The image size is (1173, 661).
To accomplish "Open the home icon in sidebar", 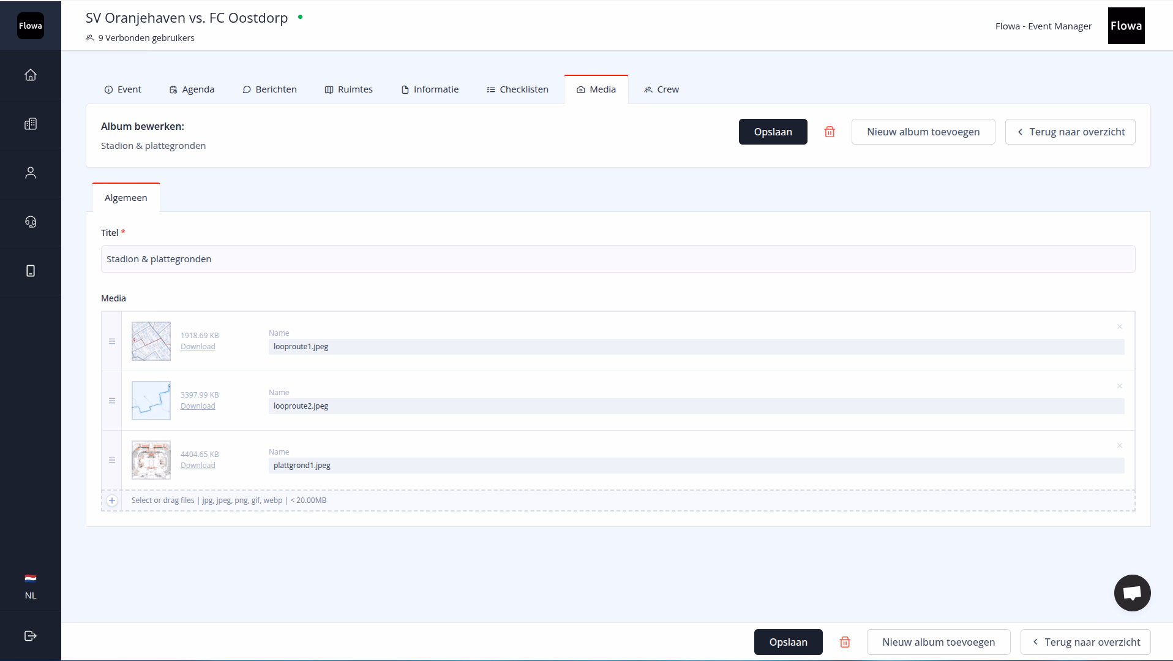I will pos(31,75).
